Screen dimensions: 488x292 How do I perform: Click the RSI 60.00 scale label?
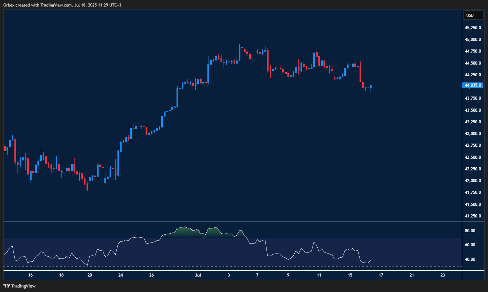(x=470, y=245)
